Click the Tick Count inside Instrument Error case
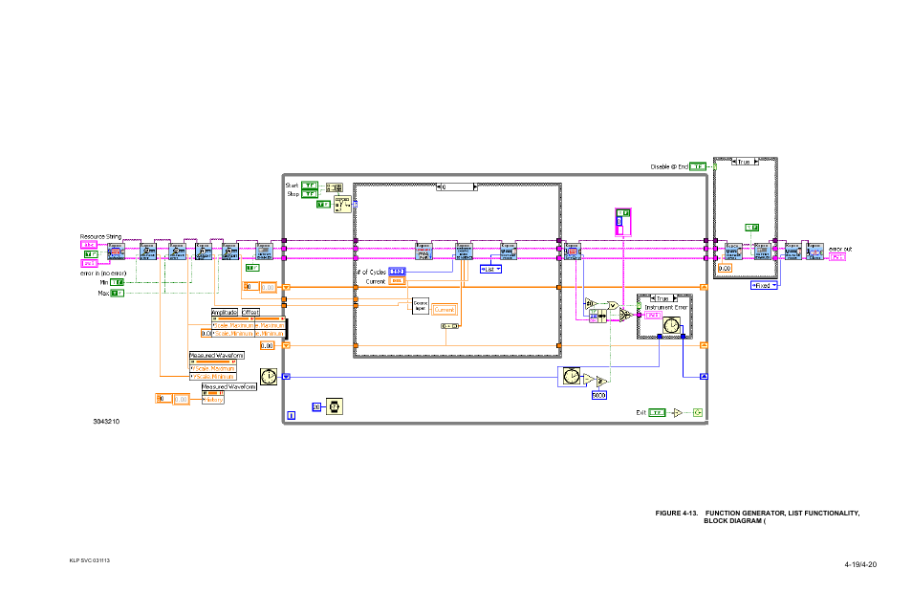 (672, 325)
